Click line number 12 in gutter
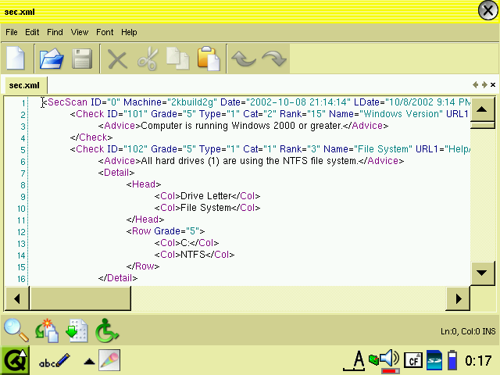 (x=21, y=232)
